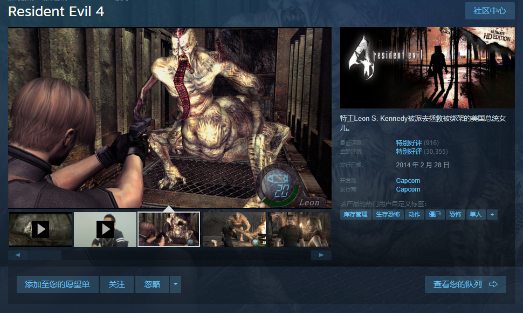
Task: Open 查看您的队列 queue button
Action: pyautogui.click(x=465, y=284)
